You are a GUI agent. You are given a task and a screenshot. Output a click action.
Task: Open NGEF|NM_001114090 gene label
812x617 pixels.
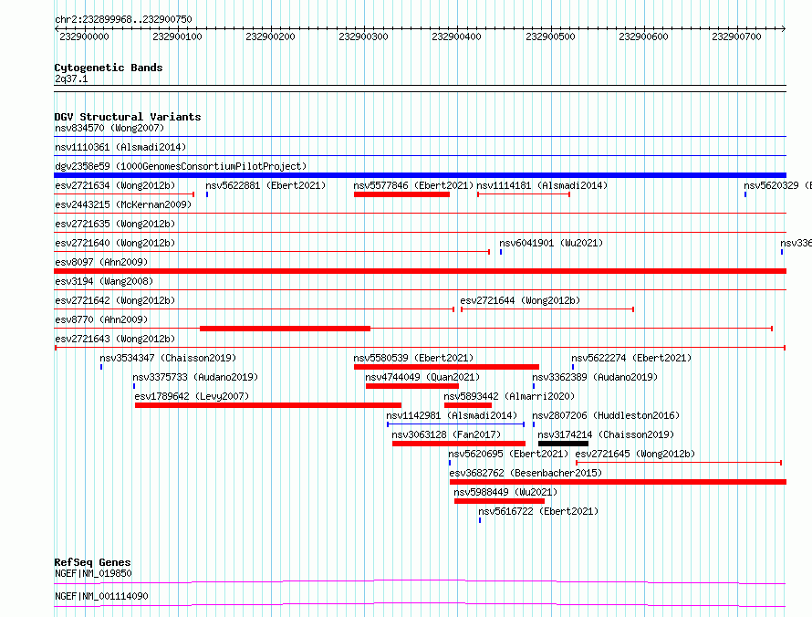point(101,596)
